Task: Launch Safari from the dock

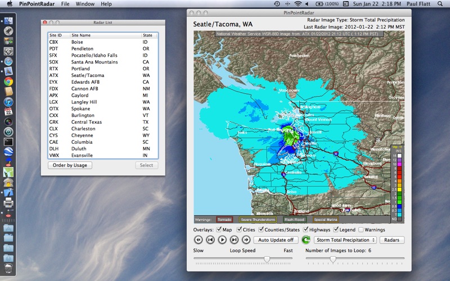Action: 8,61
